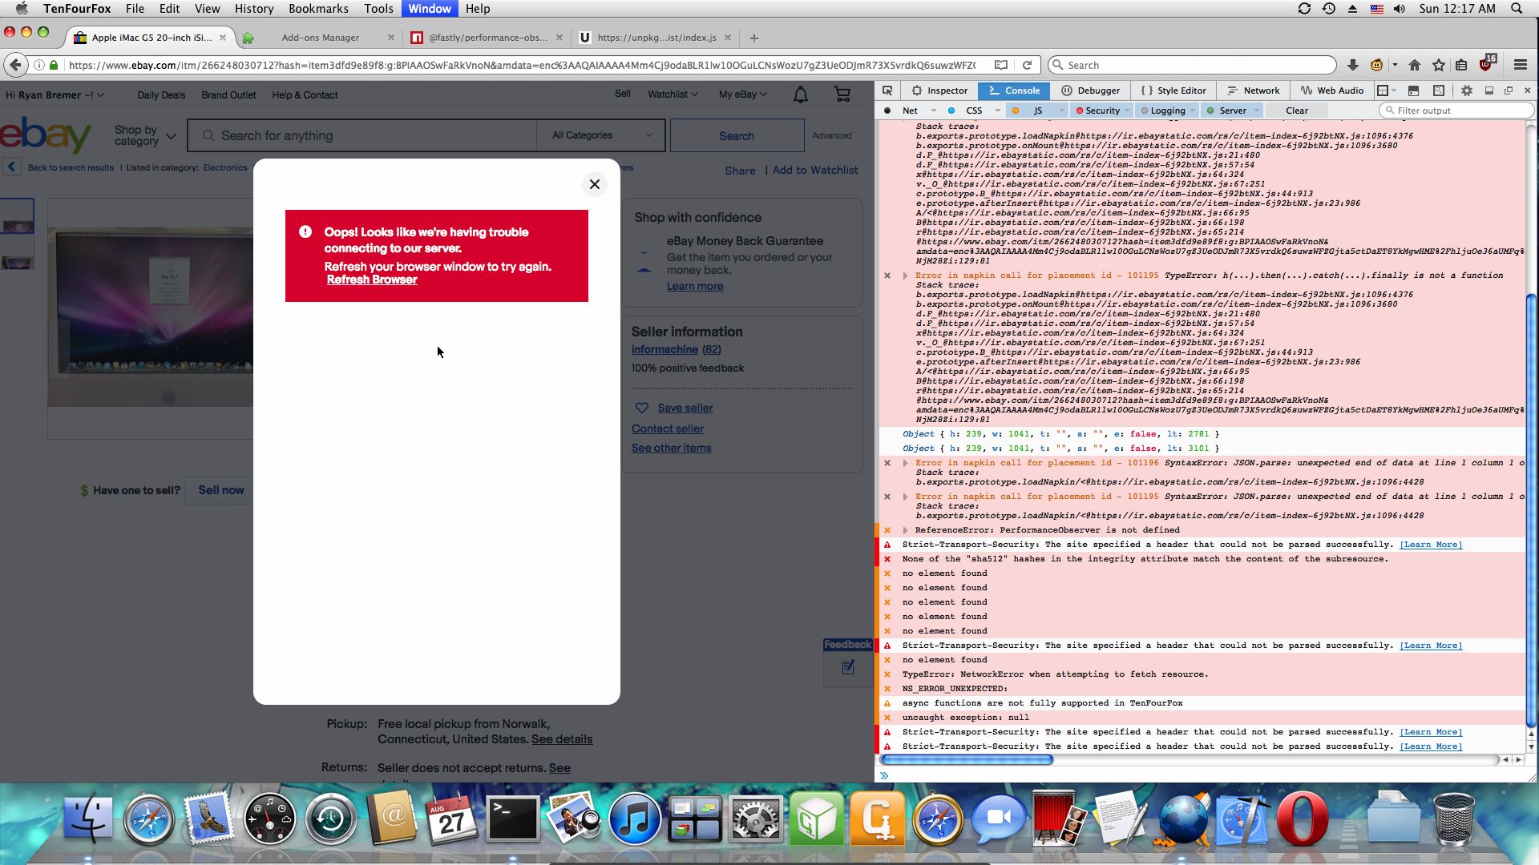1539x865 pixels.
Task: Open Opera from the Dock
Action: [x=1303, y=819]
